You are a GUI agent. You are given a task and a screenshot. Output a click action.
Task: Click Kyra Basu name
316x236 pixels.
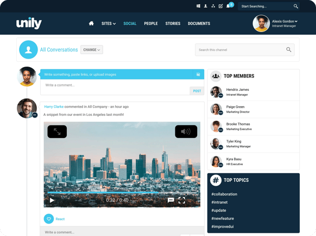click(233, 159)
